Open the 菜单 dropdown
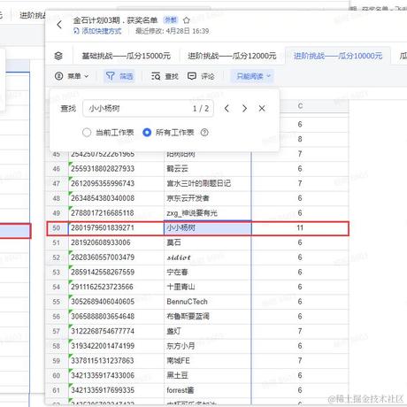 click(72, 76)
